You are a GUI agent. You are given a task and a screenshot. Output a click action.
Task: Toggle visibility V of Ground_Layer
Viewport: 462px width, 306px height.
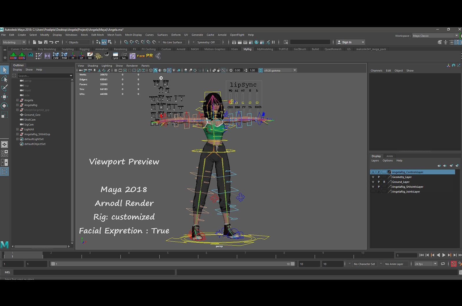pos(373,182)
